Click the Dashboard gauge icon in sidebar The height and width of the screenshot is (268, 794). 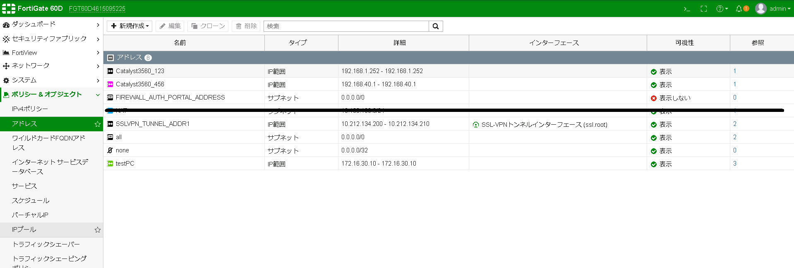tap(6, 25)
